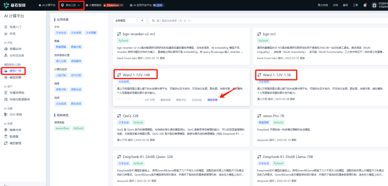Collapse the sidebar using bottom icon
388x186 pixels.
(6, 185)
